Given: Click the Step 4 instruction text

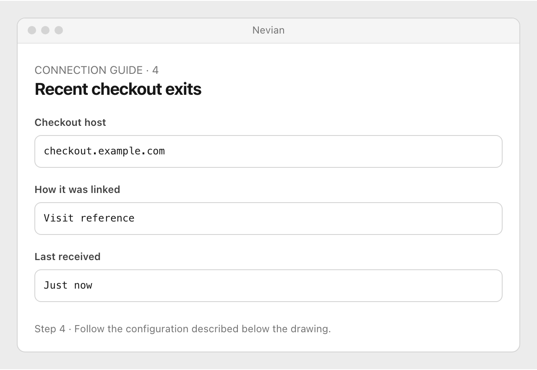Looking at the screenshot, I should click(183, 329).
